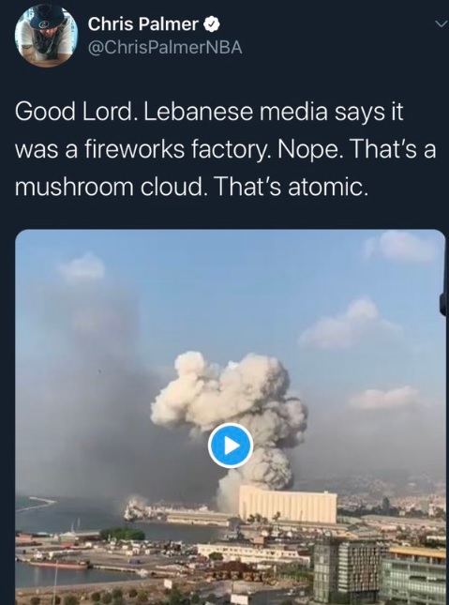This screenshot has width=449, height=605.
Task: Expand the tweet options chevron
Action: pyautogui.click(x=441, y=24)
